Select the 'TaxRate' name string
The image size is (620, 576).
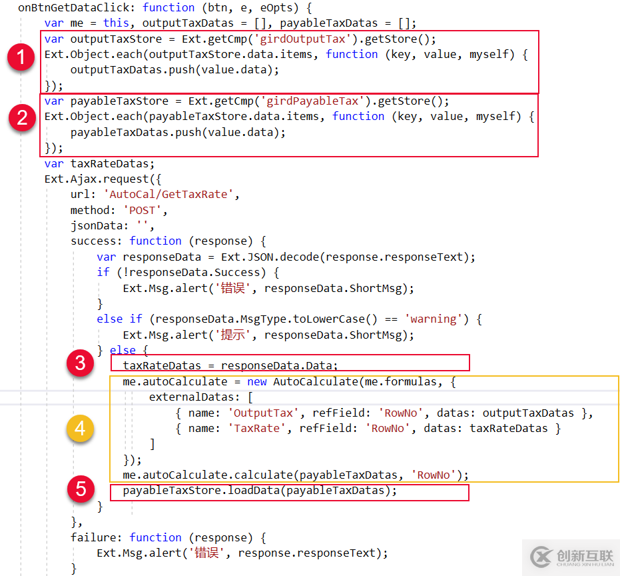tap(256, 429)
